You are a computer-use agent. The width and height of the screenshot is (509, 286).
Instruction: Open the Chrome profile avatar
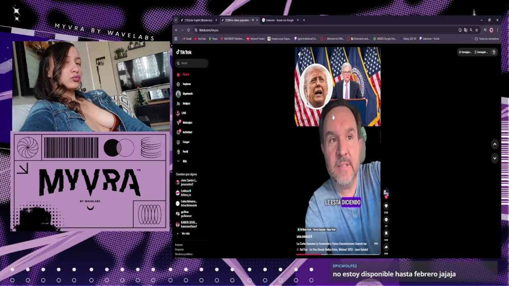coord(491,30)
